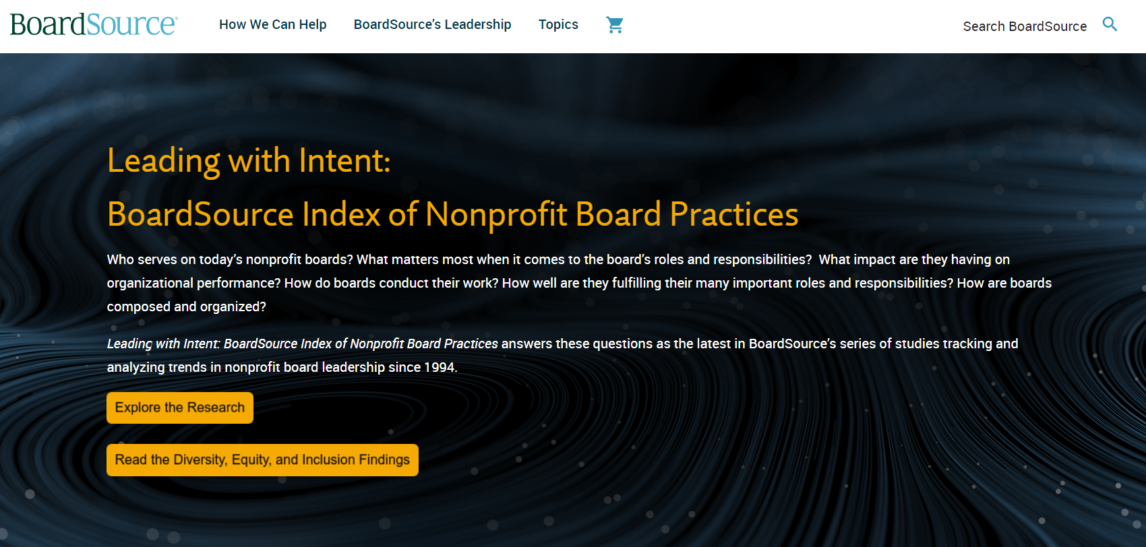Open the How We Can Help menu
Image resolution: width=1146 pixels, height=547 pixels.
(x=272, y=25)
